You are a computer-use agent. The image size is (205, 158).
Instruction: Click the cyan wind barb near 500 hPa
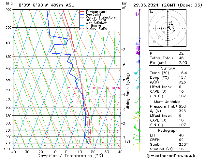click(x=137, y=72)
